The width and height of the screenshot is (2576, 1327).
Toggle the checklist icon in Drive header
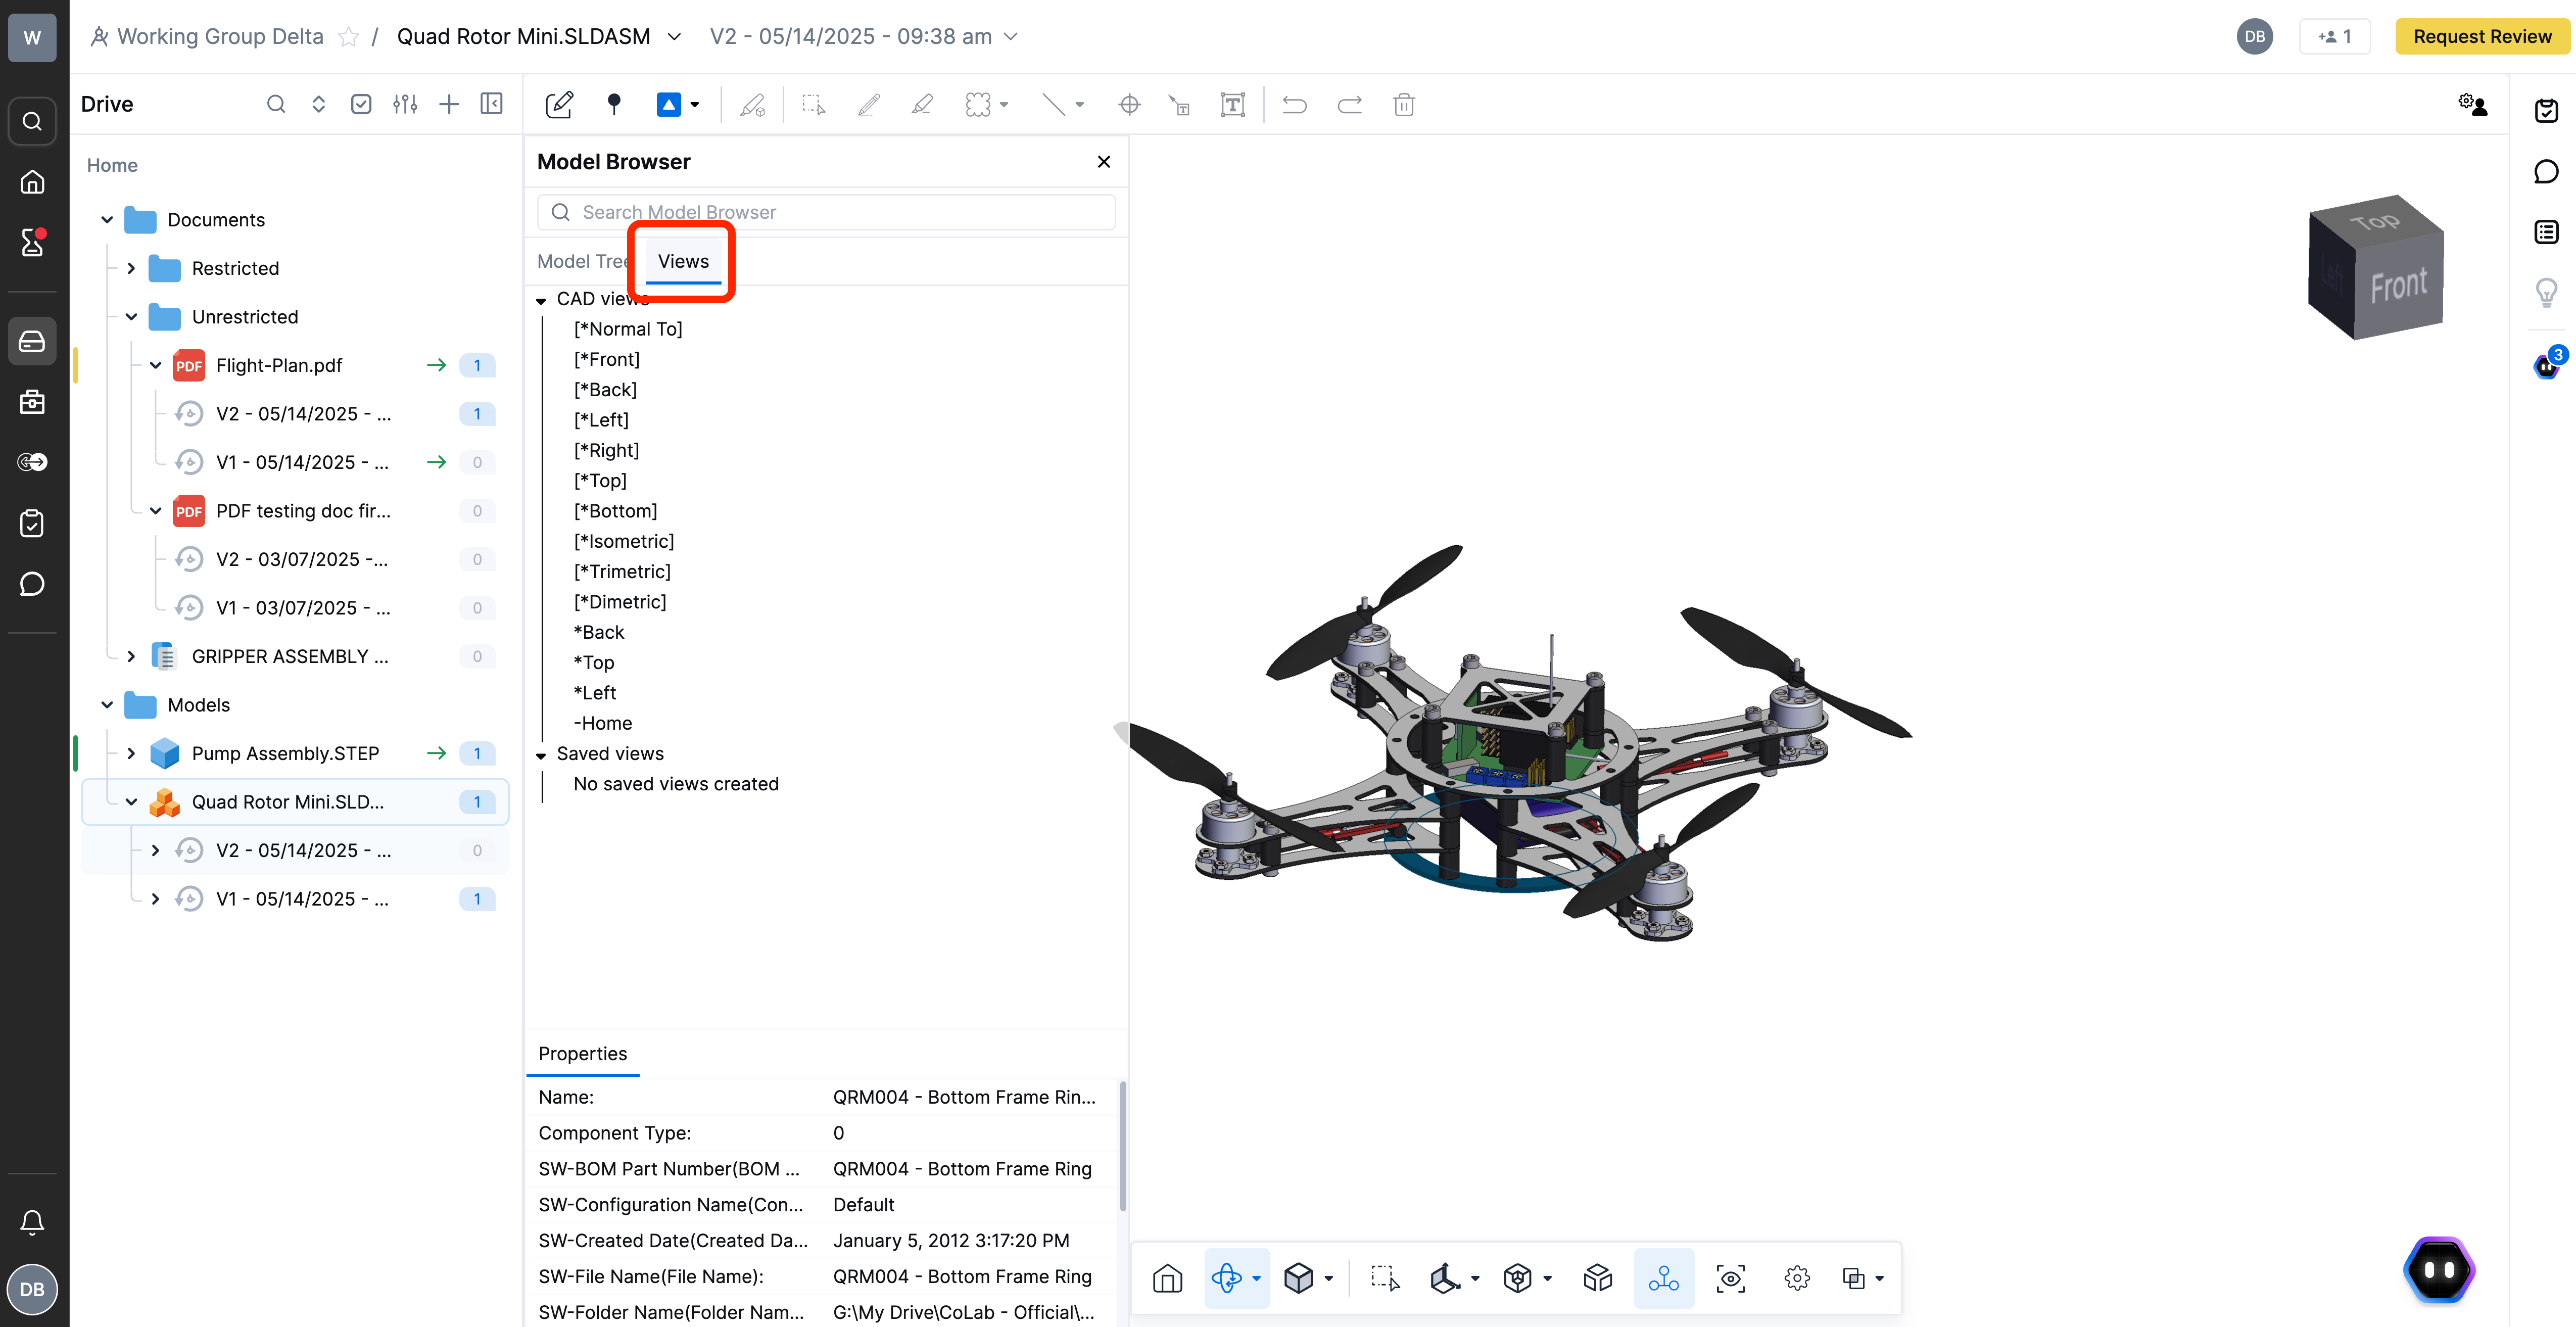tap(362, 104)
